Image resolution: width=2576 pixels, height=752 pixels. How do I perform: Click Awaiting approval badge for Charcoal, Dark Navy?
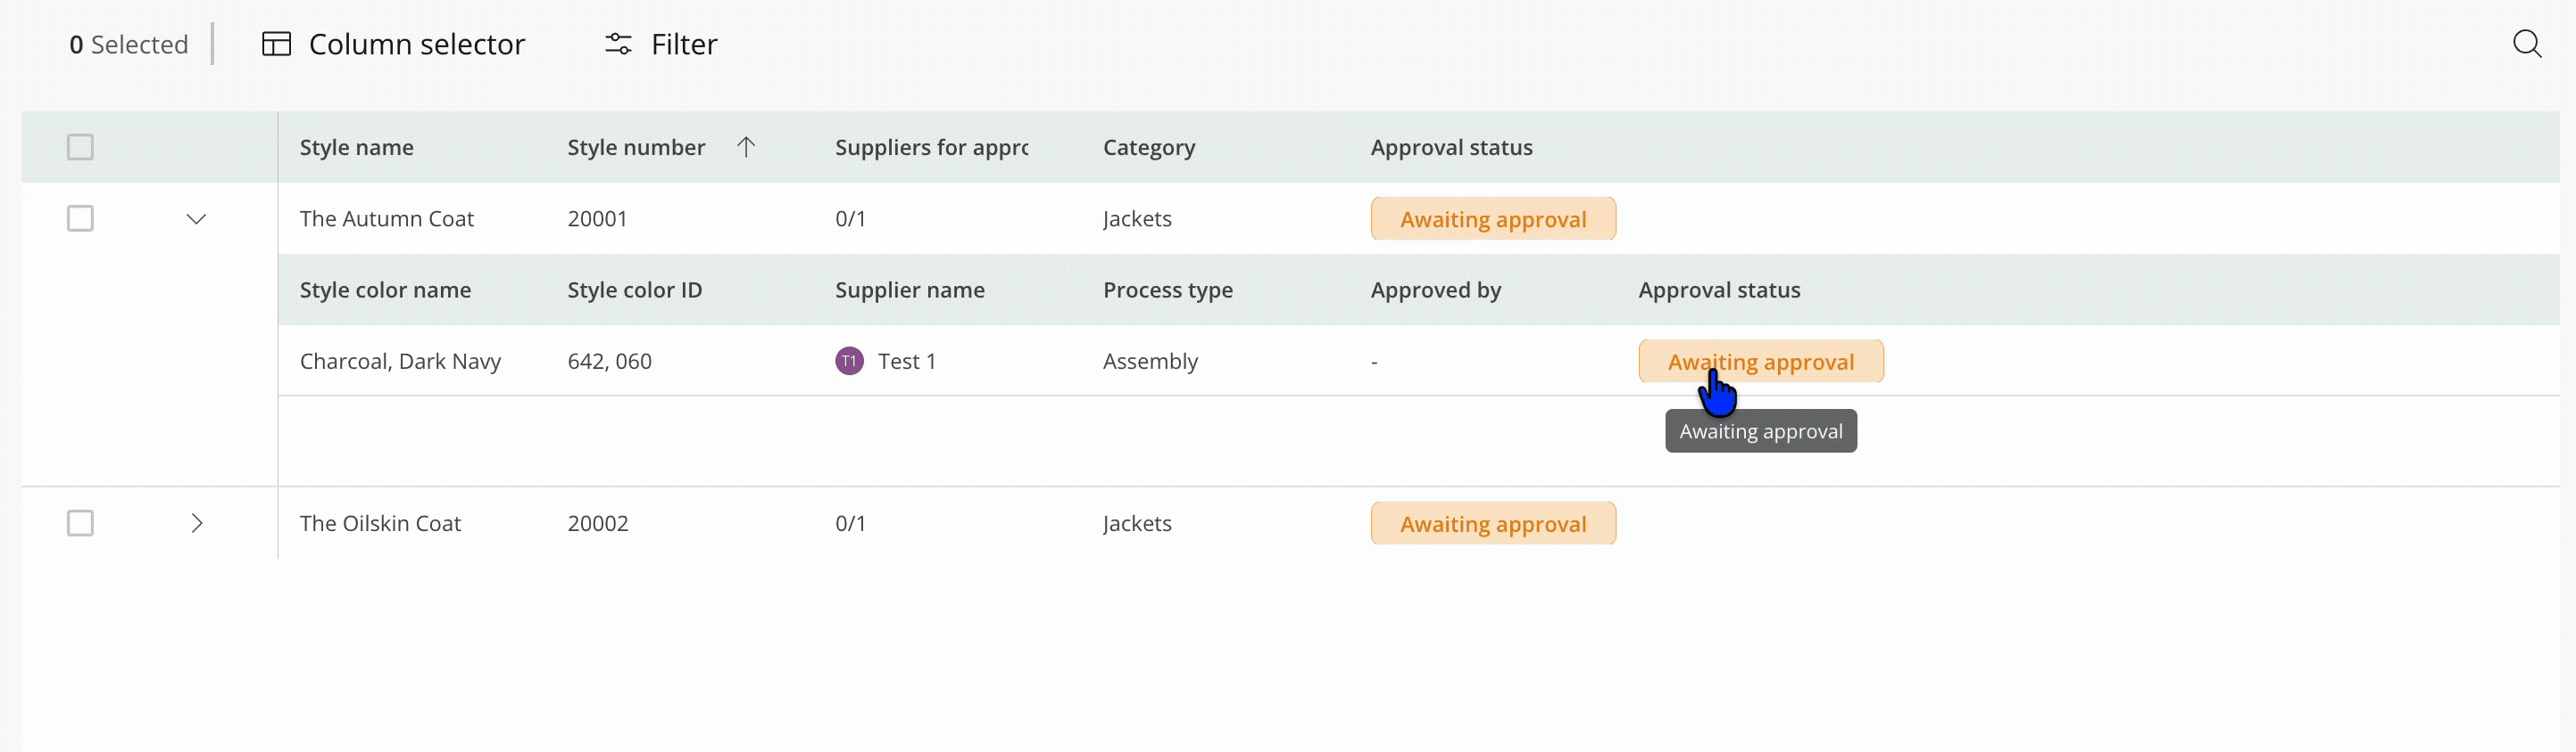(x=1760, y=362)
